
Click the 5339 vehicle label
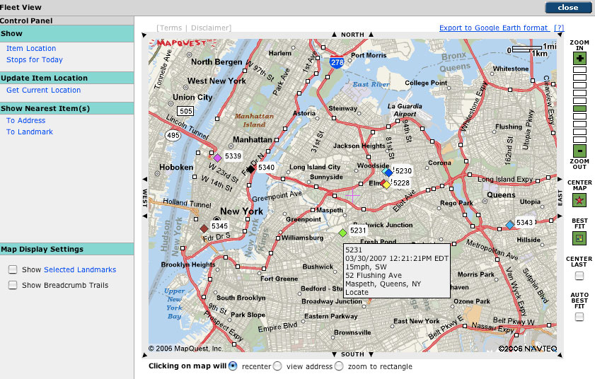pos(233,156)
